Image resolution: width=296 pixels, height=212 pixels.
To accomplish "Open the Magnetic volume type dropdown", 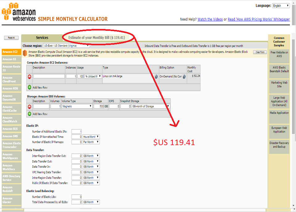I will coord(77,106).
